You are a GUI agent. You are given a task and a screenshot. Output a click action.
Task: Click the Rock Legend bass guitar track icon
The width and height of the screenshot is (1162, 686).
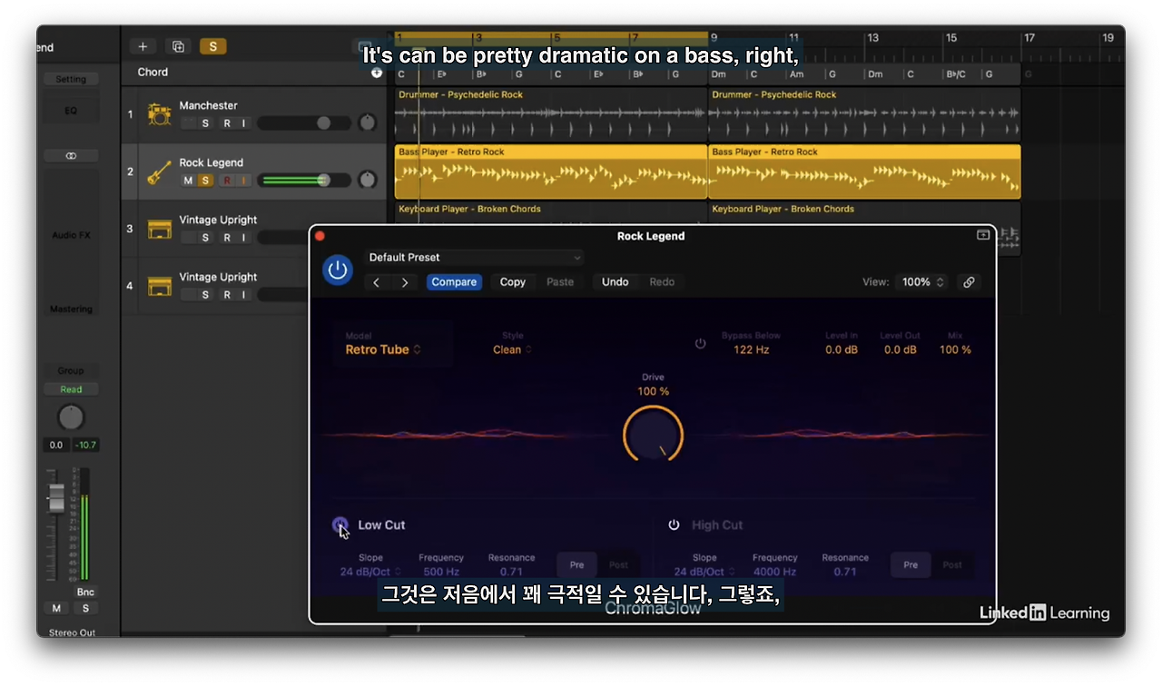160,171
